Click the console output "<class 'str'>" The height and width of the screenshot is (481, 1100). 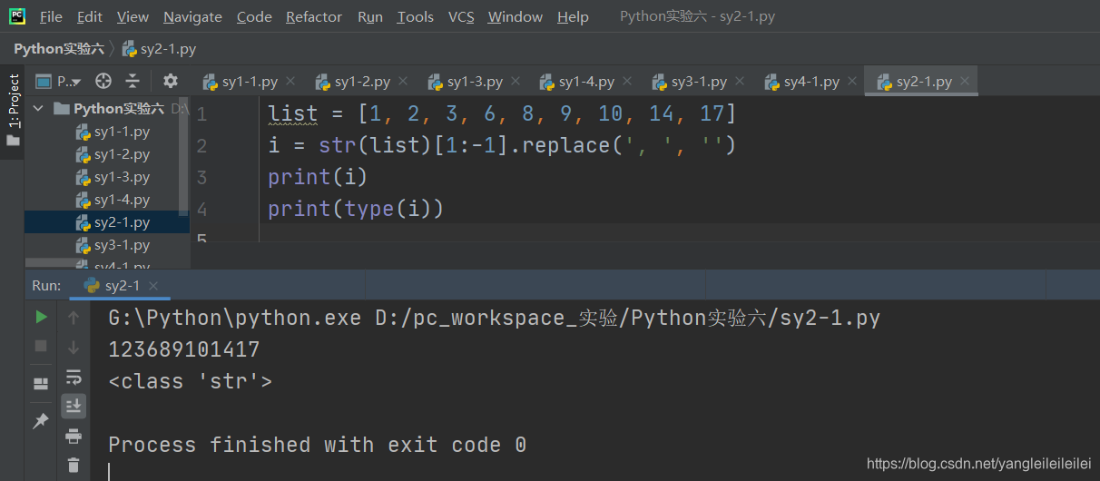coord(190,381)
